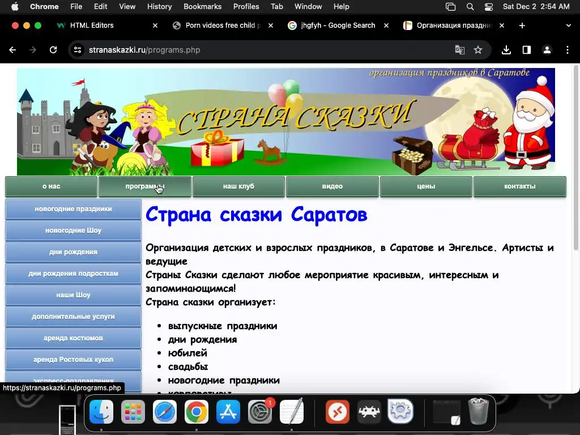The width and height of the screenshot is (580, 435).
Task: Open the History menu
Action: (159, 6)
